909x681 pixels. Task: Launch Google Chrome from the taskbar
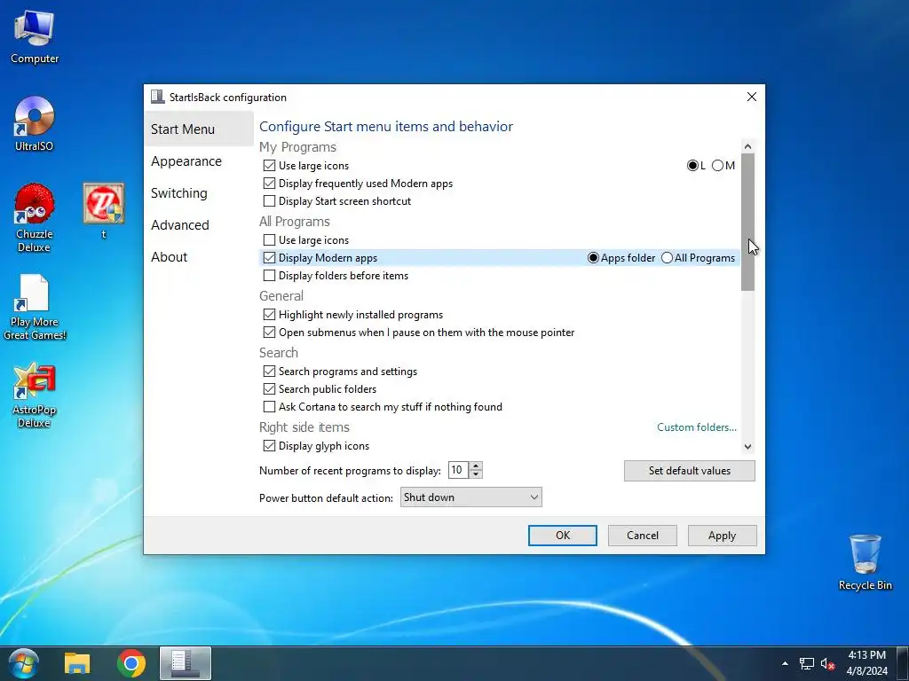pos(131,663)
